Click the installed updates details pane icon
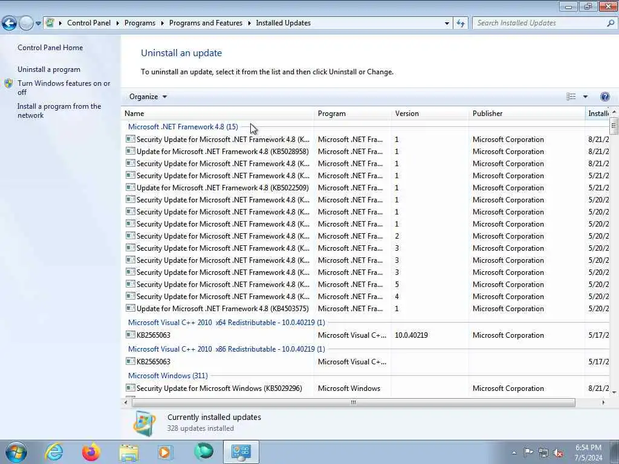The width and height of the screenshot is (619, 464). click(x=144, y=423)
